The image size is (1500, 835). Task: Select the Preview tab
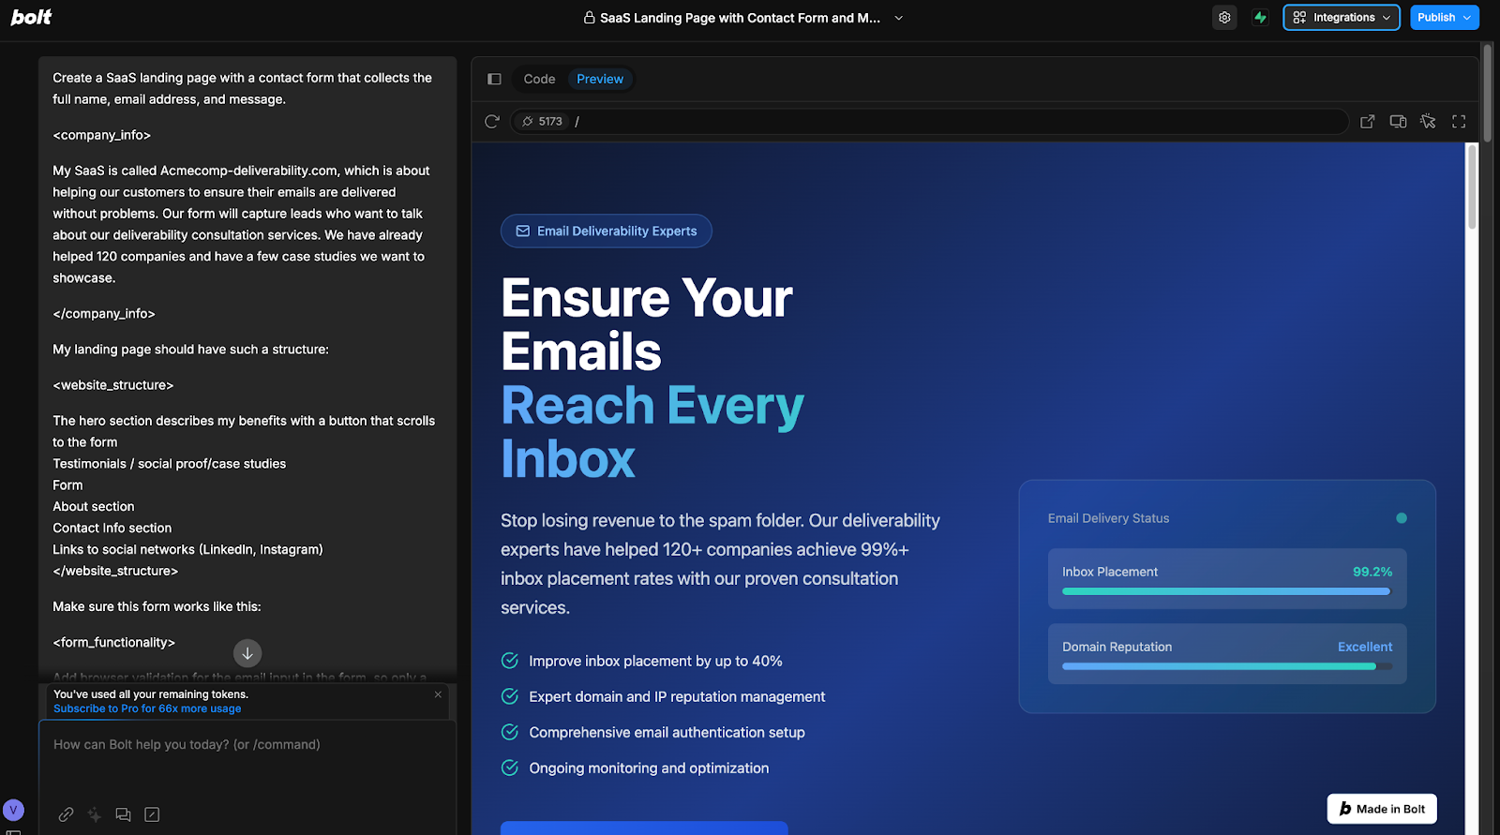tap(600, 80)
